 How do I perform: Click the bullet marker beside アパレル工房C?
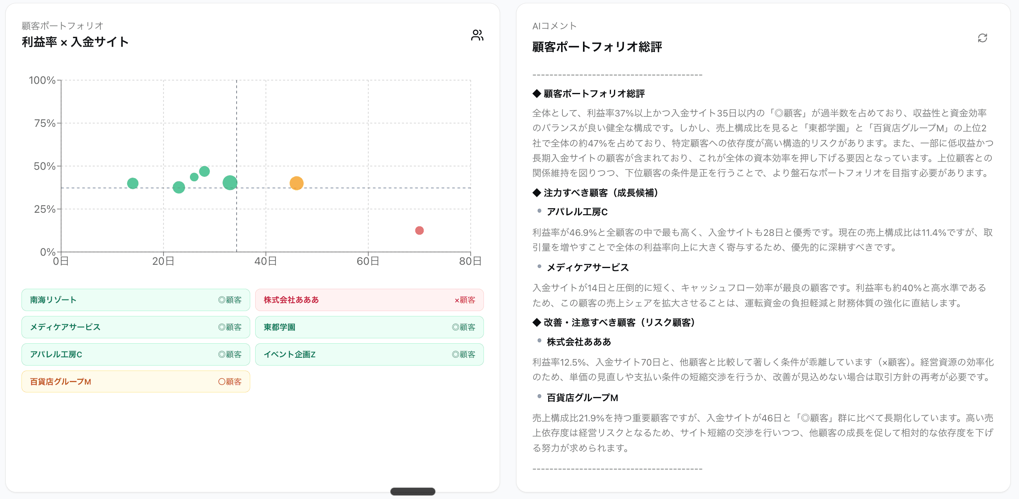(539, 211)
